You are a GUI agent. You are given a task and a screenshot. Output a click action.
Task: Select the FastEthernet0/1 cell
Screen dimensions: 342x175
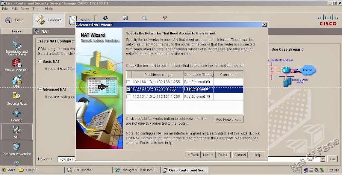199,89
